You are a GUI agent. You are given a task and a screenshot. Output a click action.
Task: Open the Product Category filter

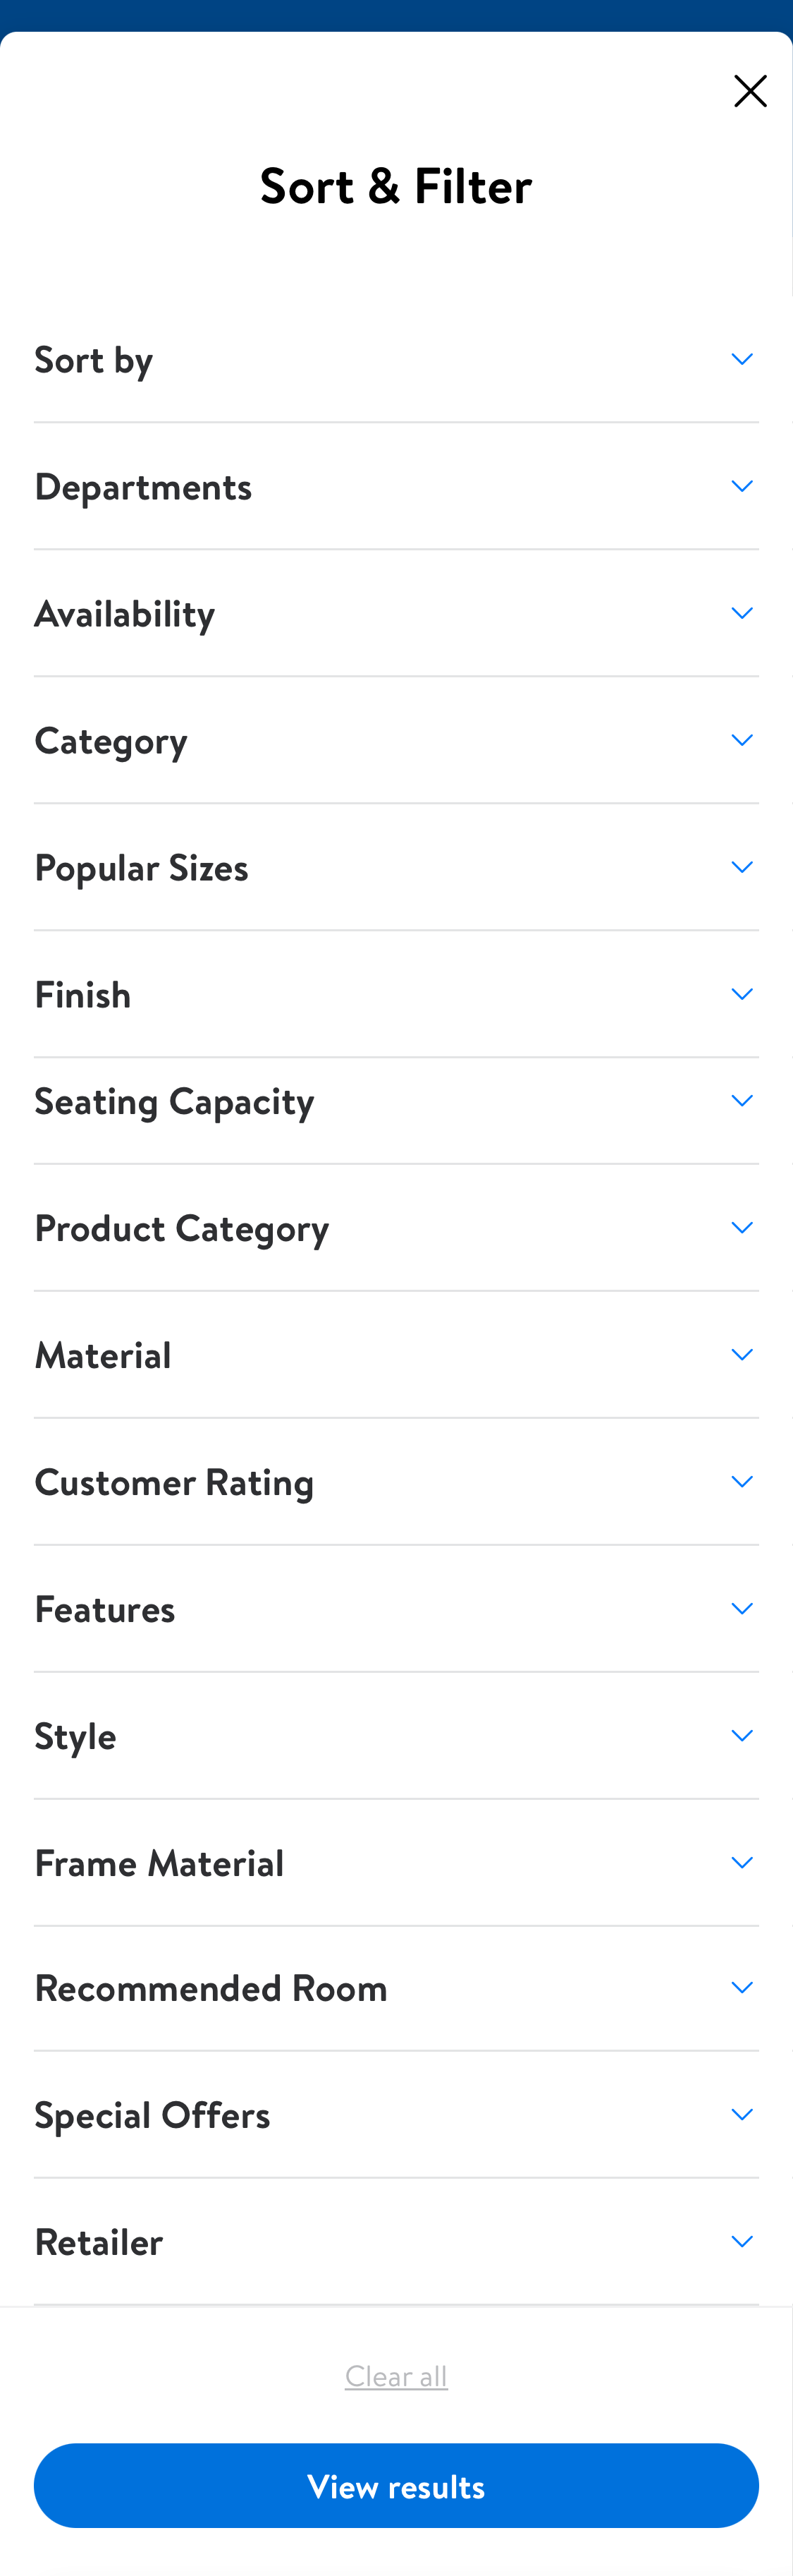396,1227
